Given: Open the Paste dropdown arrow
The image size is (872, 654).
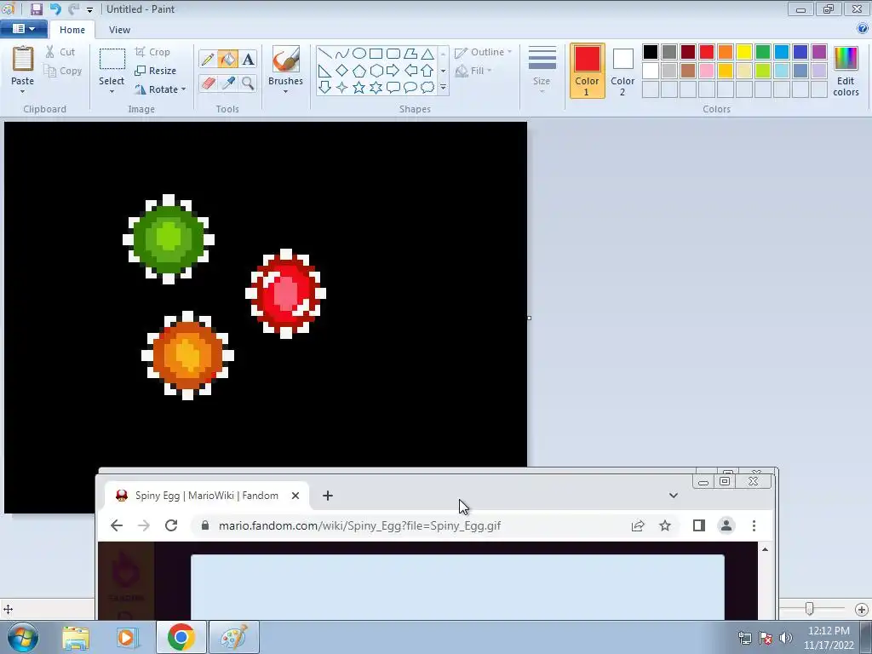Looking at the screenshot, I should point(23,91).
